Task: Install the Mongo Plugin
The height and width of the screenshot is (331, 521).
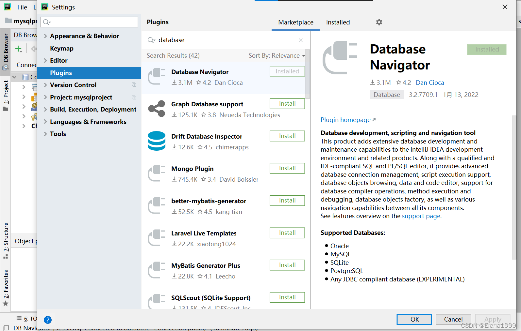Action: [287, 168]
